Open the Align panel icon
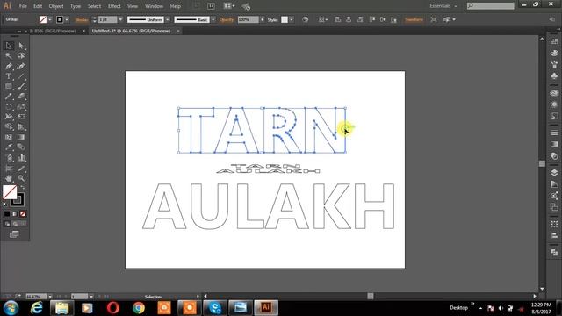This screenshot has height=316, width=562. pos(554,235)
